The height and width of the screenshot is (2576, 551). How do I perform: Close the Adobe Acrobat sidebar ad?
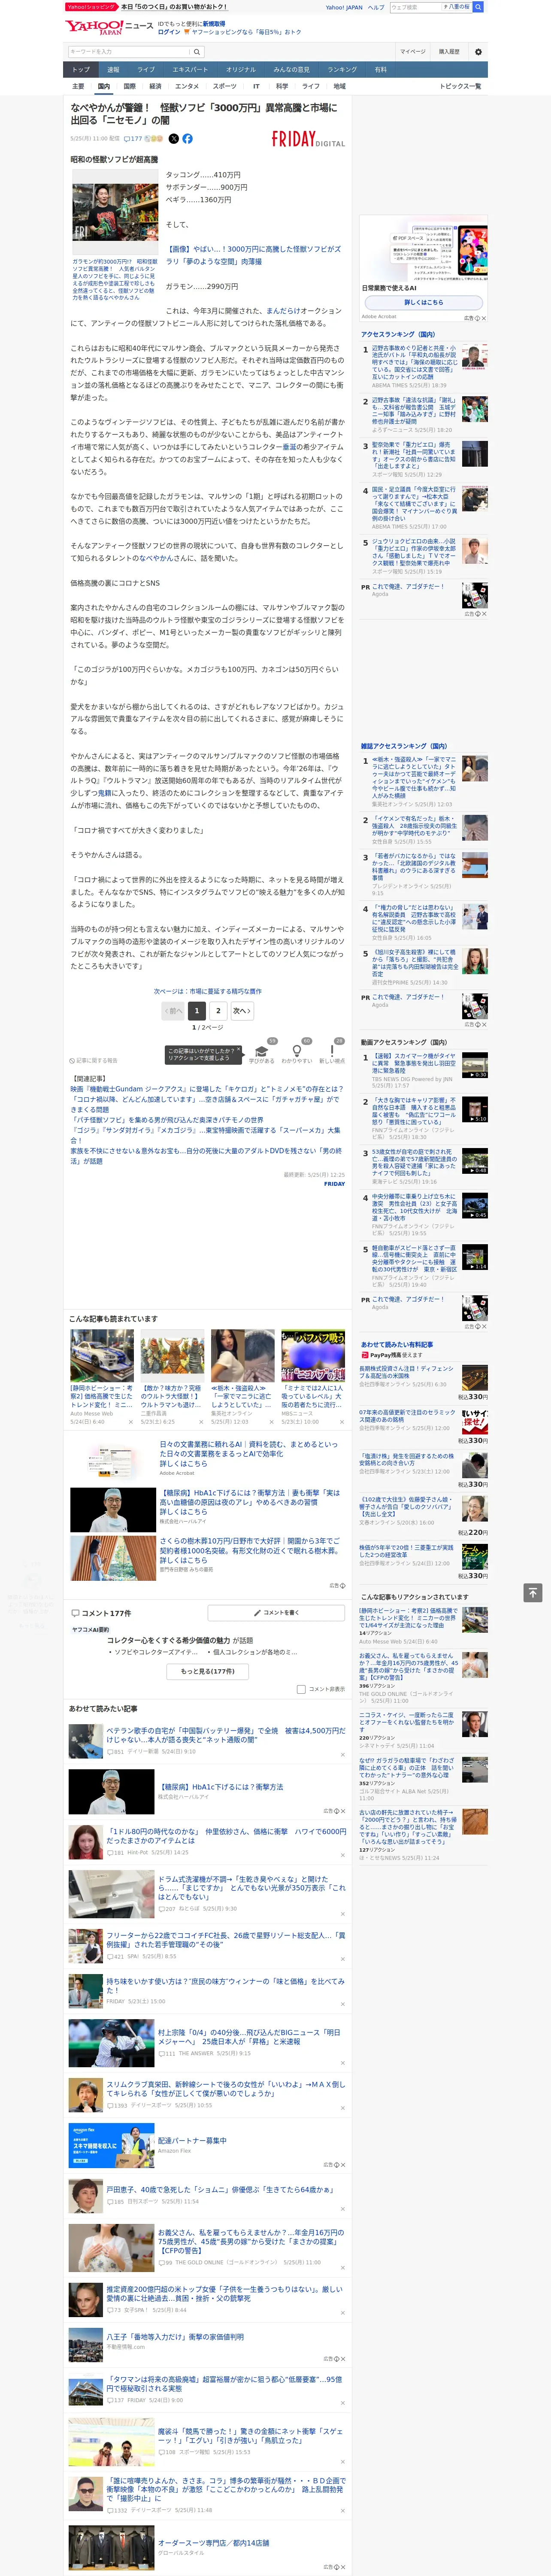[x=484, y=318]
